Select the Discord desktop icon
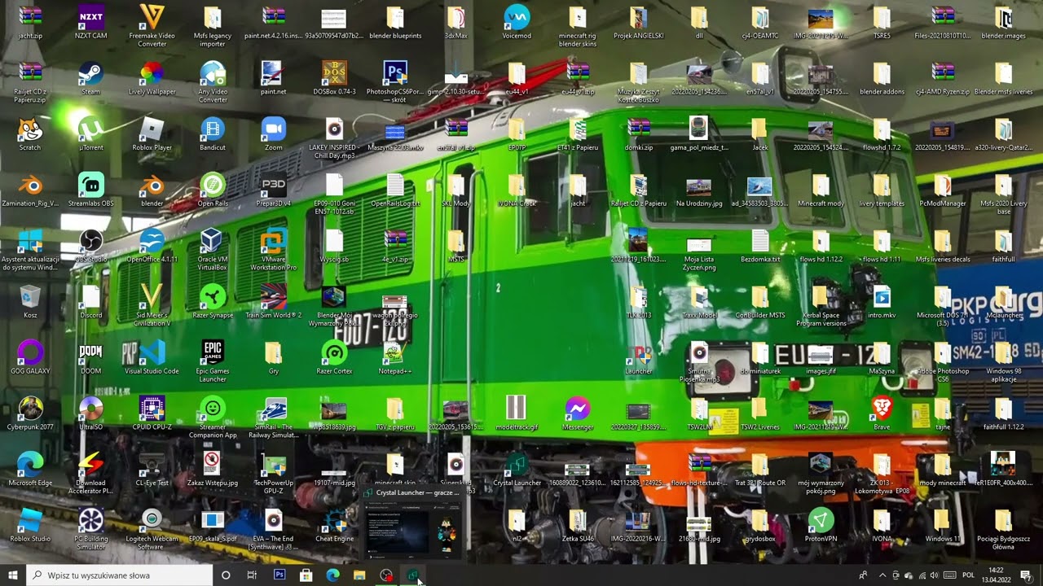The height and width of the screenshot is (586, 1043). pyautogui.click(x=90, y=301)
